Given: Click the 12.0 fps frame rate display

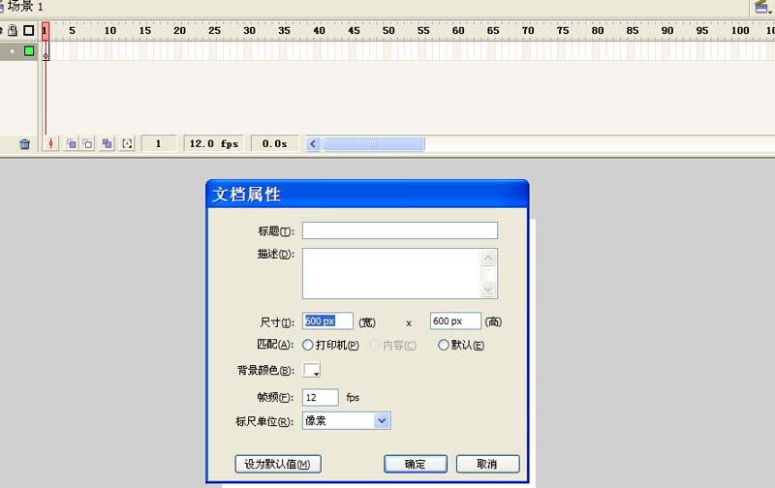Looking at the screenshot, I should coord(214,143).
